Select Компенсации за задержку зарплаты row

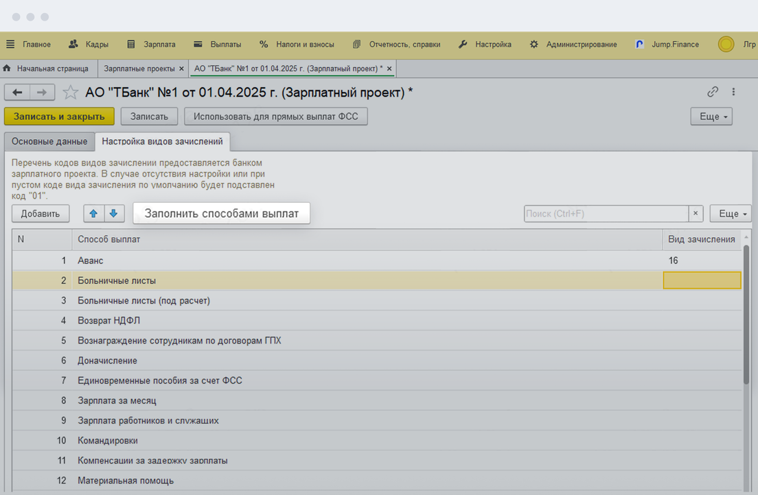tap(376, 461)
